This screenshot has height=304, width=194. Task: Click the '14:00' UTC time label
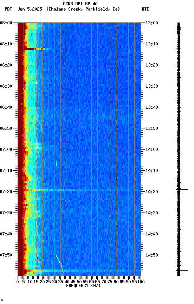(x=152, y=150)
